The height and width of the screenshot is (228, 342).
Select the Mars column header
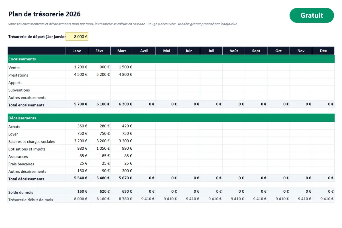tap(122, 51)
